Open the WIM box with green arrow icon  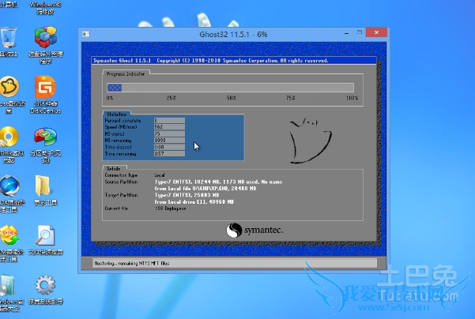[8, 236]
